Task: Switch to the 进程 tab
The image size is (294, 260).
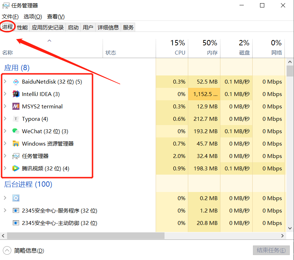Action: (x=7, y=27)
